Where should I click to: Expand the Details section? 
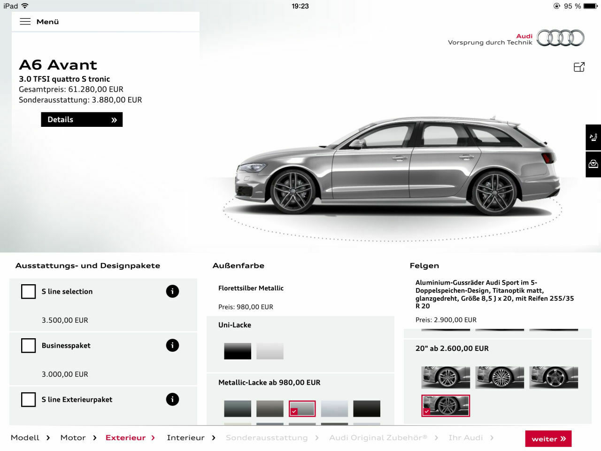point(81,119)
